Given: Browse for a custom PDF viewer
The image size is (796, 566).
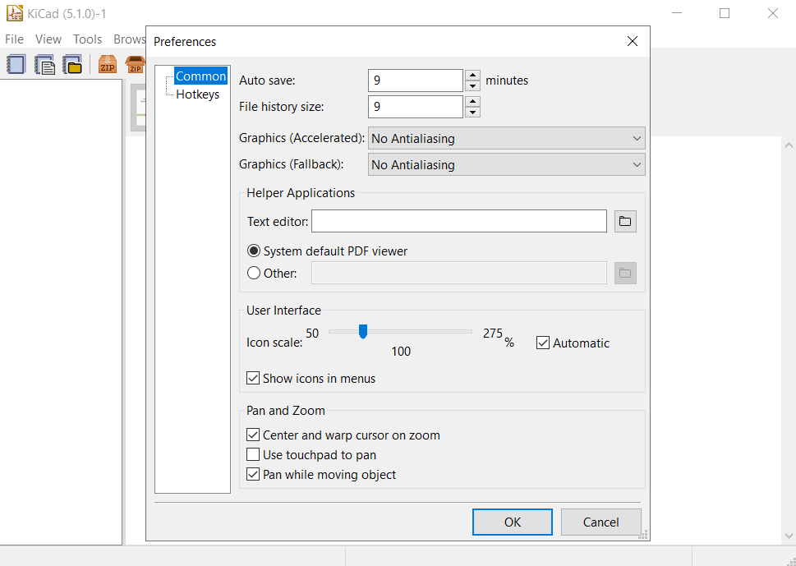Looking at the screenshot, I should coord(625,273).
